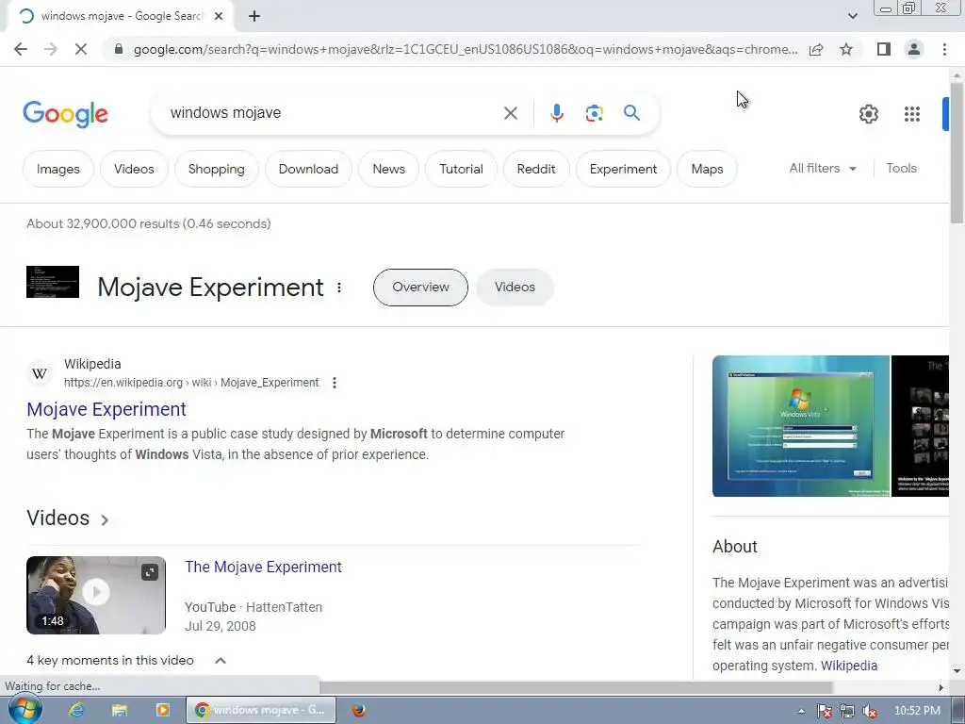
Task: Click the Mojave Experiment header thumbnail
Action: pyautogui.click(x=53, y=282)
